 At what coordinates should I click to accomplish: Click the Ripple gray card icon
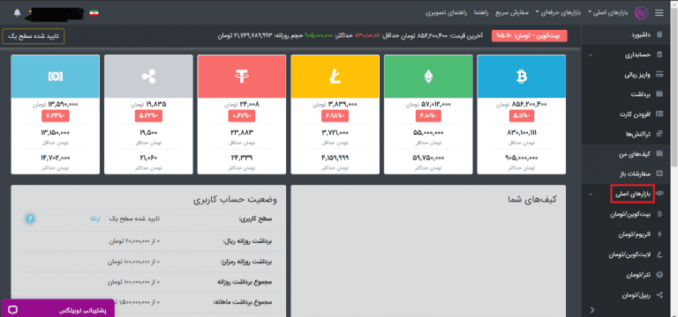148,77
